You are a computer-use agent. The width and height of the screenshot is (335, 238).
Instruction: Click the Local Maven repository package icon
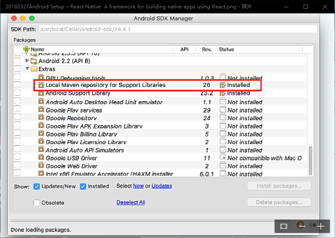[41, 85]
